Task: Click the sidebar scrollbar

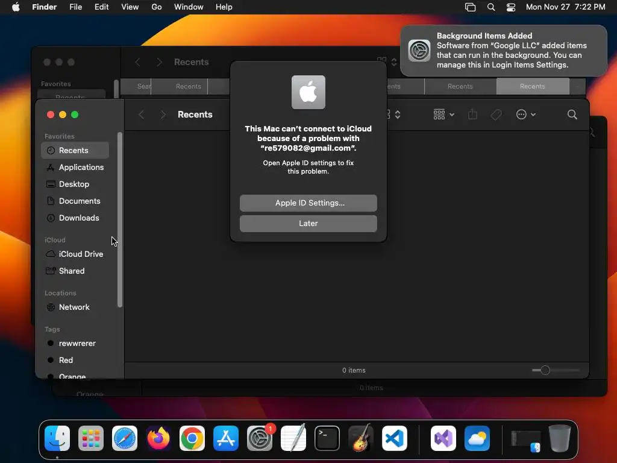Action: (x=120, y=219)
